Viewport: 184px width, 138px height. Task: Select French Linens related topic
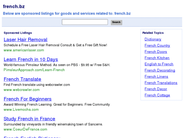[156, 76]
